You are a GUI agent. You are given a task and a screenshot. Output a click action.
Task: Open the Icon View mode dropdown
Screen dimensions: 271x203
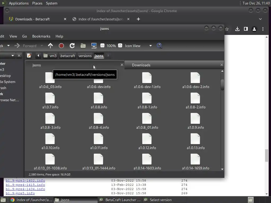pos(138,46)
